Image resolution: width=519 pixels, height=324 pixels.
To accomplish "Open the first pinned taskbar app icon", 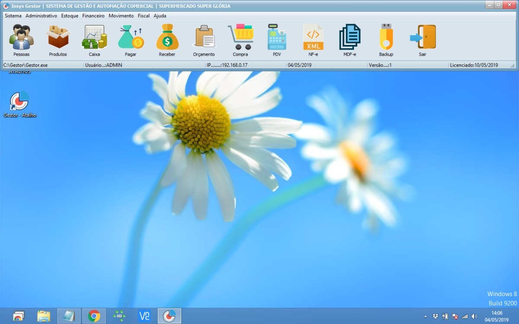I will [x=19, y=316].
